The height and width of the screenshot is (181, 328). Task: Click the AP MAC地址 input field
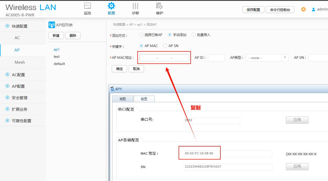164,58
